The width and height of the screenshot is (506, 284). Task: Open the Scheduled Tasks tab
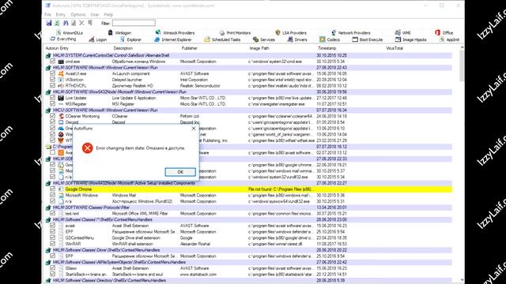[x=222, y=39]
